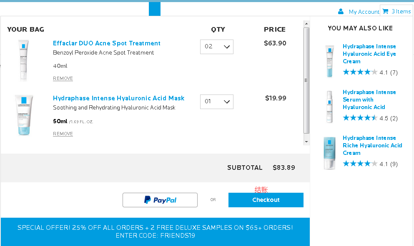This screenshot has height=246, width=414.
Task: Click Effaclar DUO product thumbnail
Action: [x=23, y=60]
